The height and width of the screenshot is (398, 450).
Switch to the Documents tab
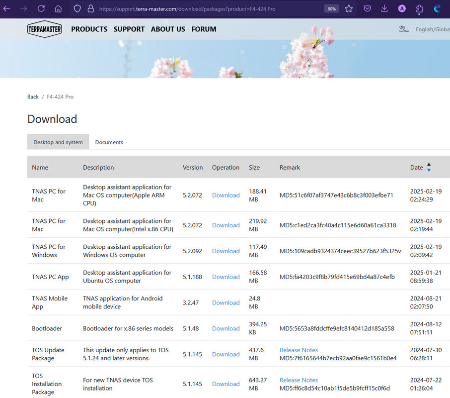109,142
